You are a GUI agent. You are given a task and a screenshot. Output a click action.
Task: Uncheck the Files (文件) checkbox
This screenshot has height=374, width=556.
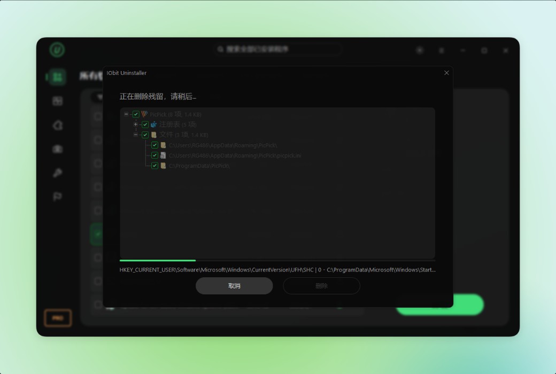[x=145, y=135]
